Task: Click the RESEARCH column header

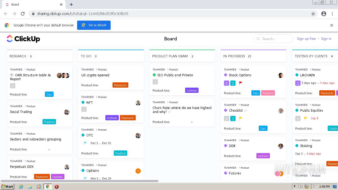Action: 40,56
